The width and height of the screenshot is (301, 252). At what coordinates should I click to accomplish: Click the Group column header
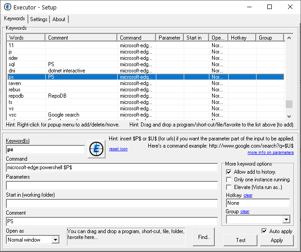click(270, 38)
